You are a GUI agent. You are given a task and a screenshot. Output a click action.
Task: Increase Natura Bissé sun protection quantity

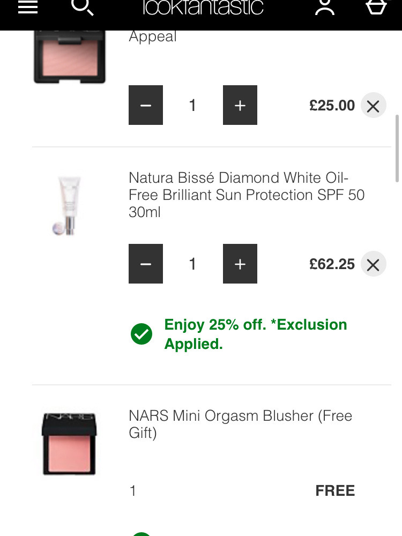click(x=240, y=264)
